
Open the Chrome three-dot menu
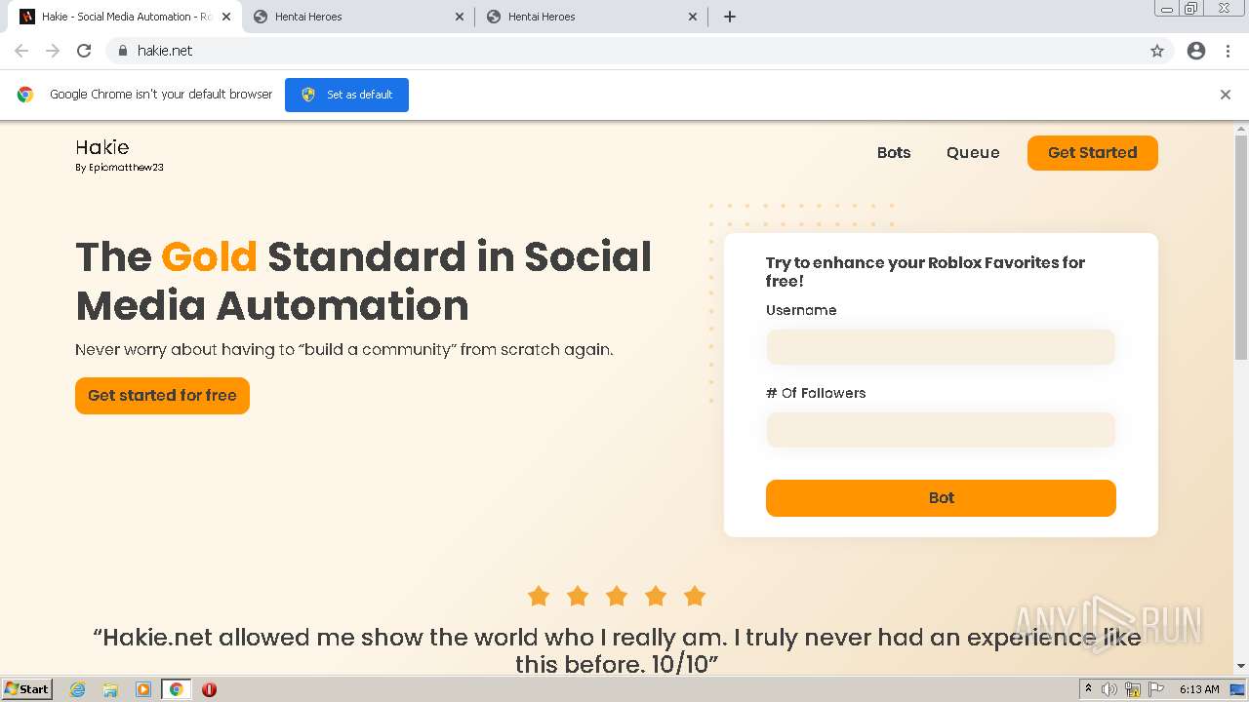tap(1228, 51)
